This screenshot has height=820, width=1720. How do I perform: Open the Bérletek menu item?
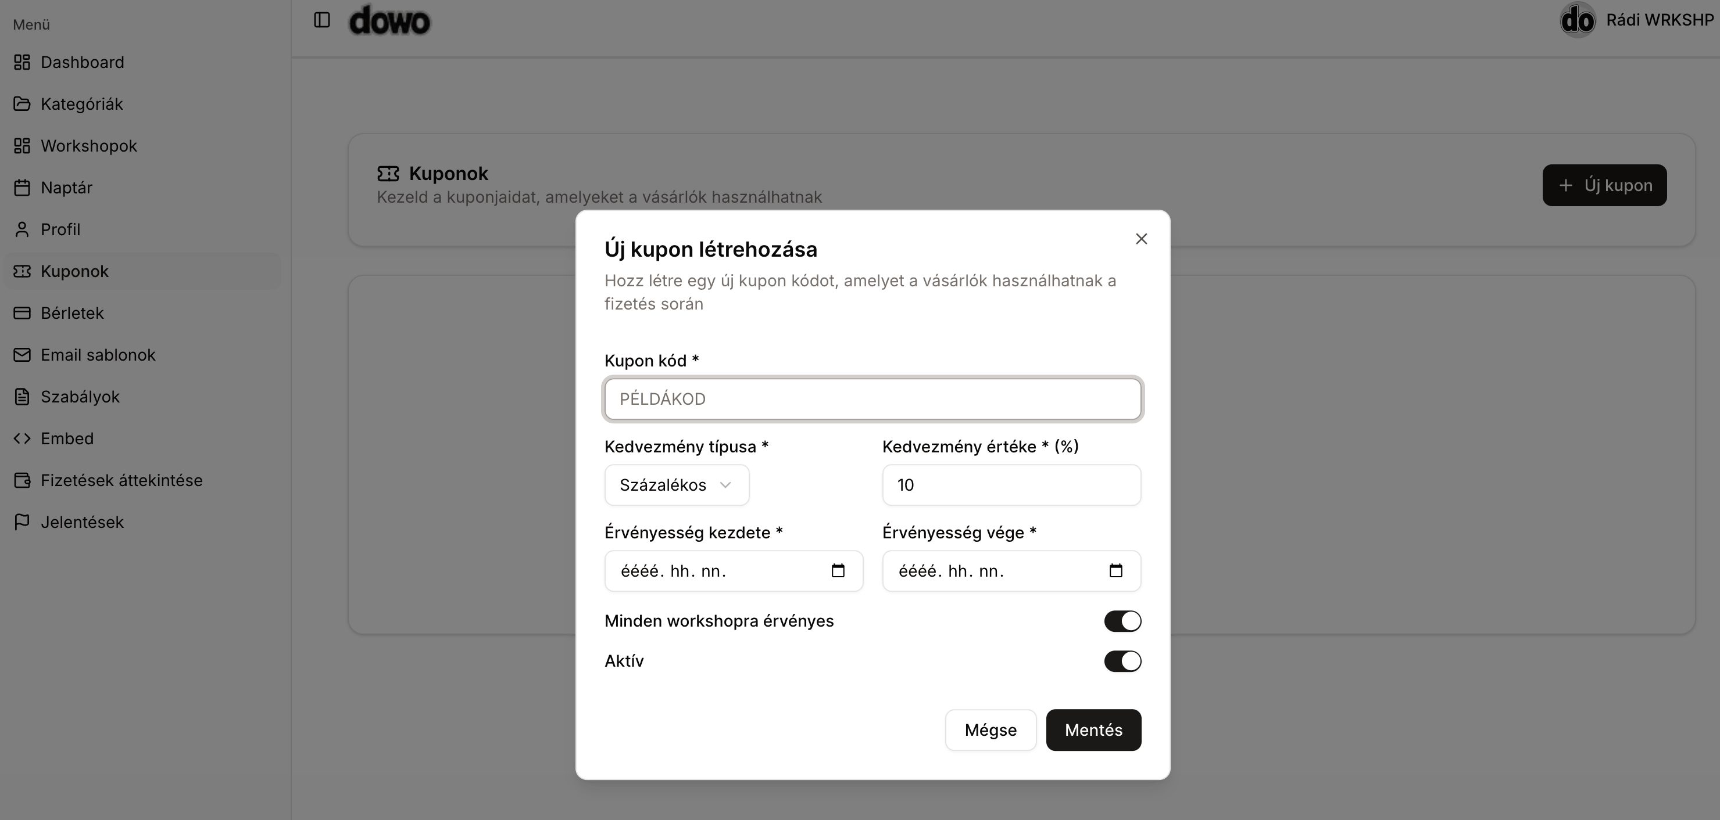coord(72,313)
